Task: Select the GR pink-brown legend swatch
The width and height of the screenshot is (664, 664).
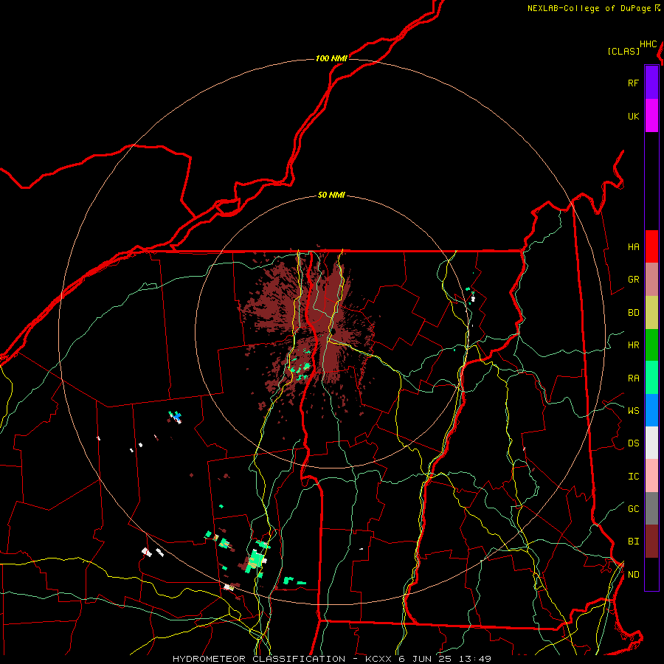Action: [651, 280]
